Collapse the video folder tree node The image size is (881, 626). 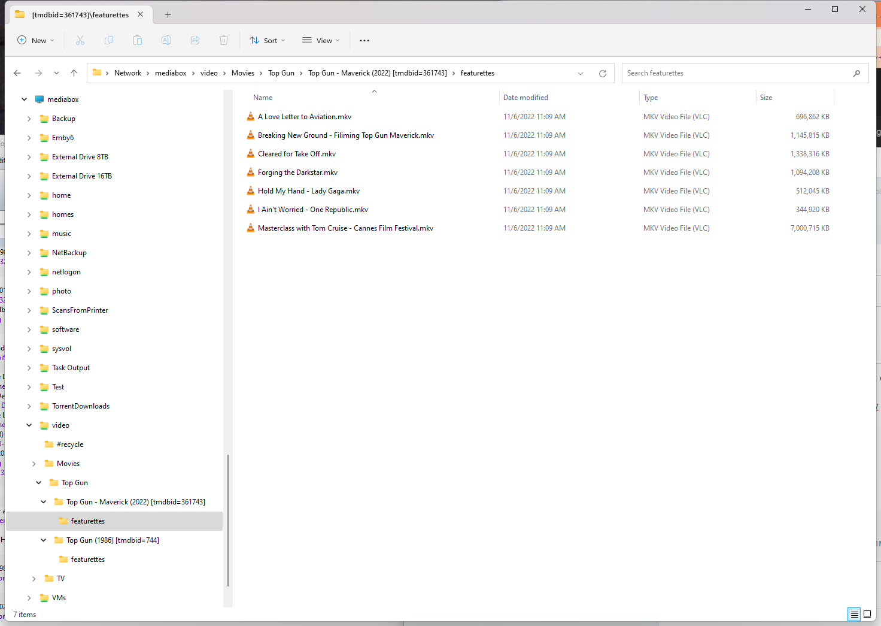pos(29,425)
